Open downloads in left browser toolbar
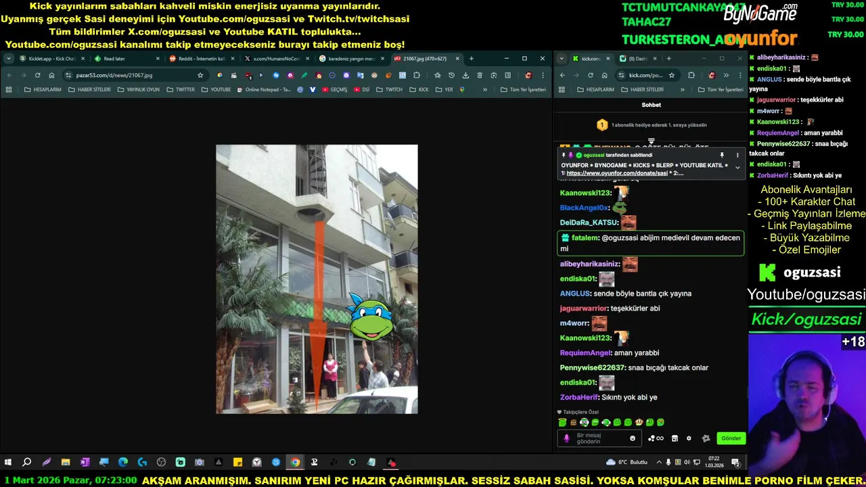 [465, 75]
